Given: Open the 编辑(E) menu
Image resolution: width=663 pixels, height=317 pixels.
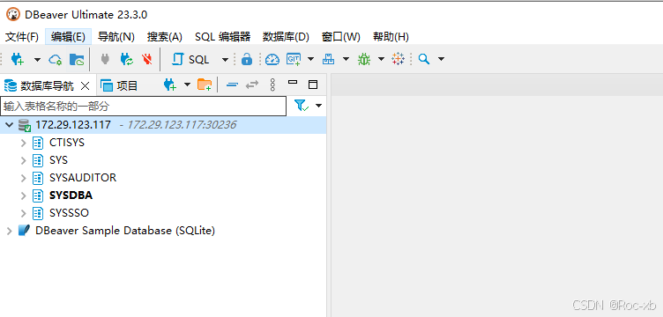Looking at the screenshot, I should pos(68,37).
